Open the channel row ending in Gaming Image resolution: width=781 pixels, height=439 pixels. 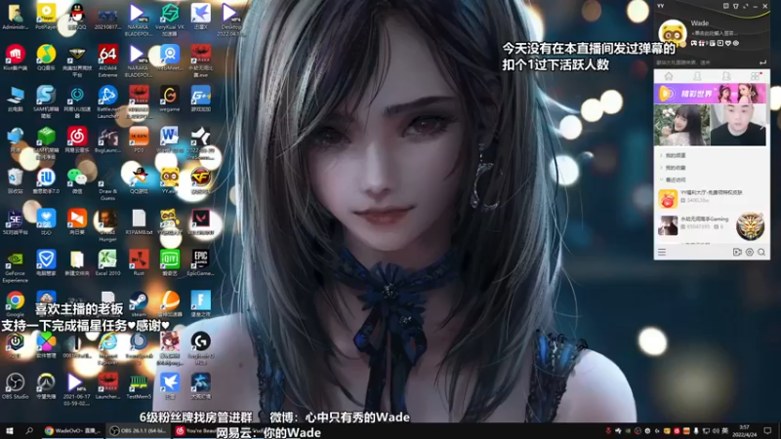click(x=711, y=225)
